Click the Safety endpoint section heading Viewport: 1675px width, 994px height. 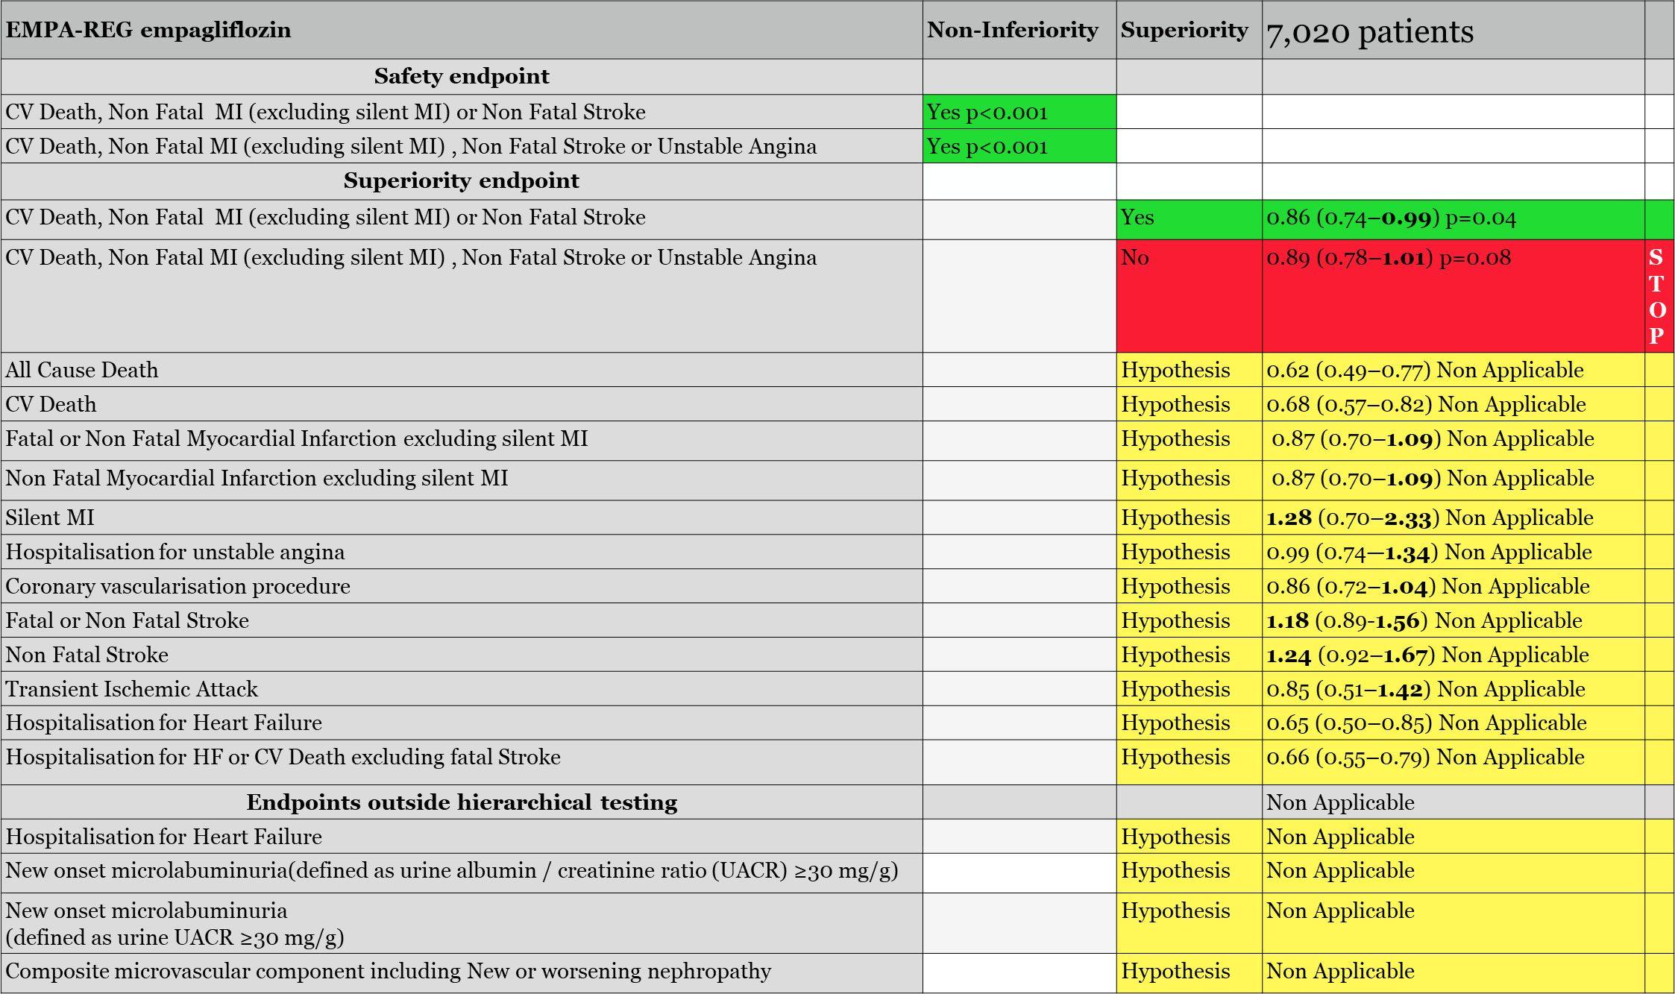(x=462, y=77)
